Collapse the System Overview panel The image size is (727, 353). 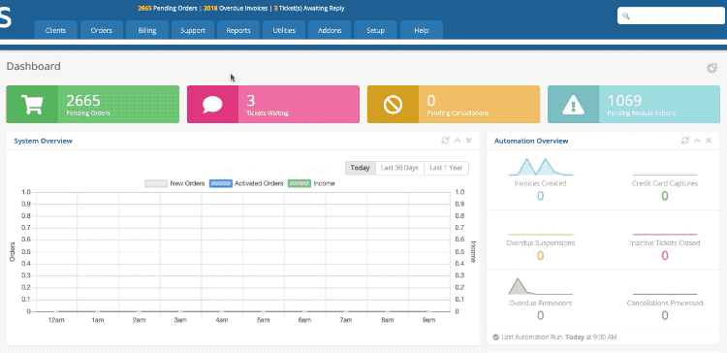[x=458, y=141]
